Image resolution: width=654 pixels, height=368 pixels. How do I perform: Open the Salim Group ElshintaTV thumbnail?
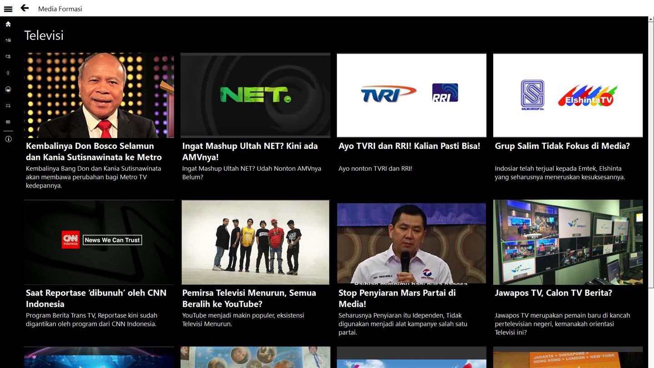pos(568,95)
